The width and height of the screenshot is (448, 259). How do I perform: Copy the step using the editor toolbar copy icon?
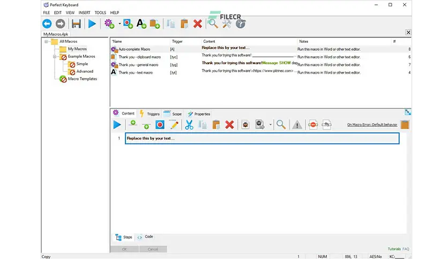[203, 125]
